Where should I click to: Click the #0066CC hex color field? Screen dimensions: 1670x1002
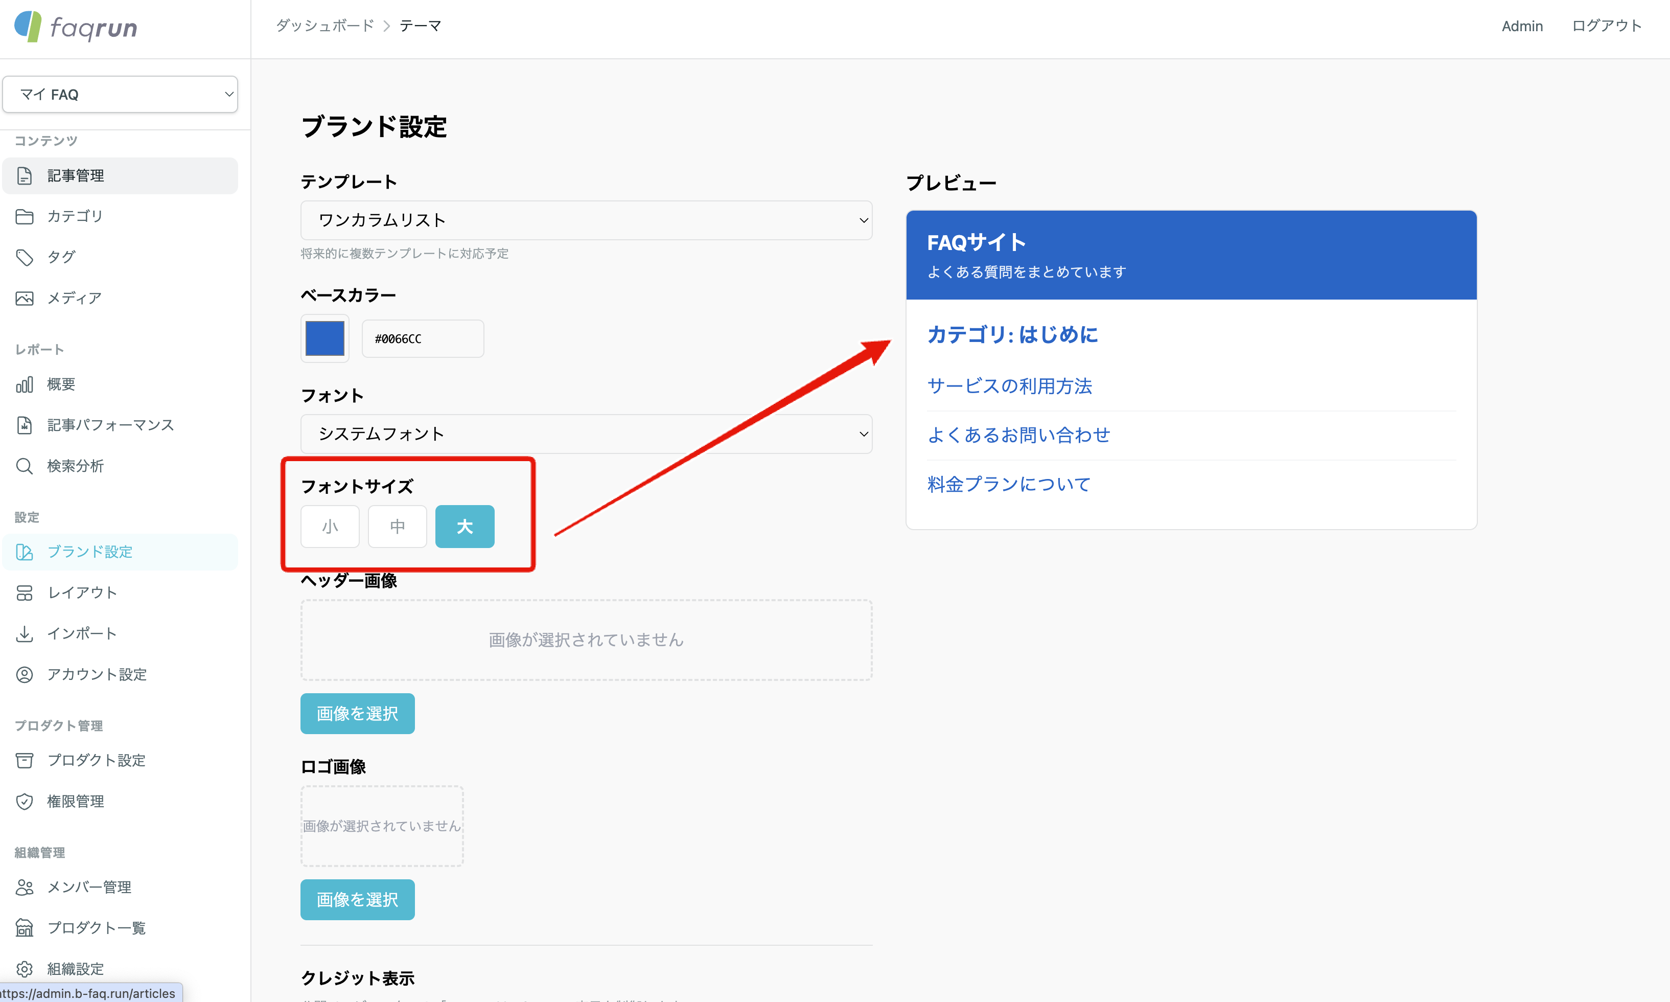coord(423,339)
